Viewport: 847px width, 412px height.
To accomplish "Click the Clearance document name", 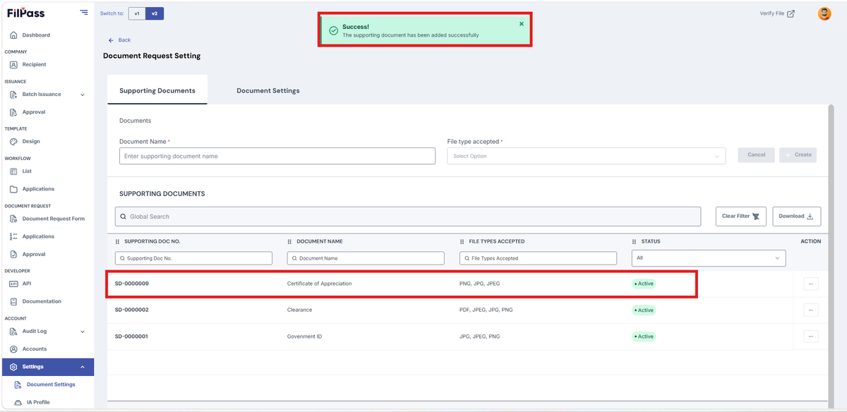I will click(x=299, y=310).
